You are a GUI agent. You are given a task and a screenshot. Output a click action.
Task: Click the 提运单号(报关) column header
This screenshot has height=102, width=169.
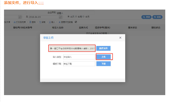tap(103, 28)
